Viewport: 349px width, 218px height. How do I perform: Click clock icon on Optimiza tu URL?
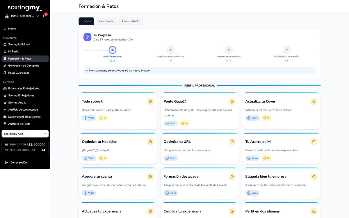click(232, 142)
